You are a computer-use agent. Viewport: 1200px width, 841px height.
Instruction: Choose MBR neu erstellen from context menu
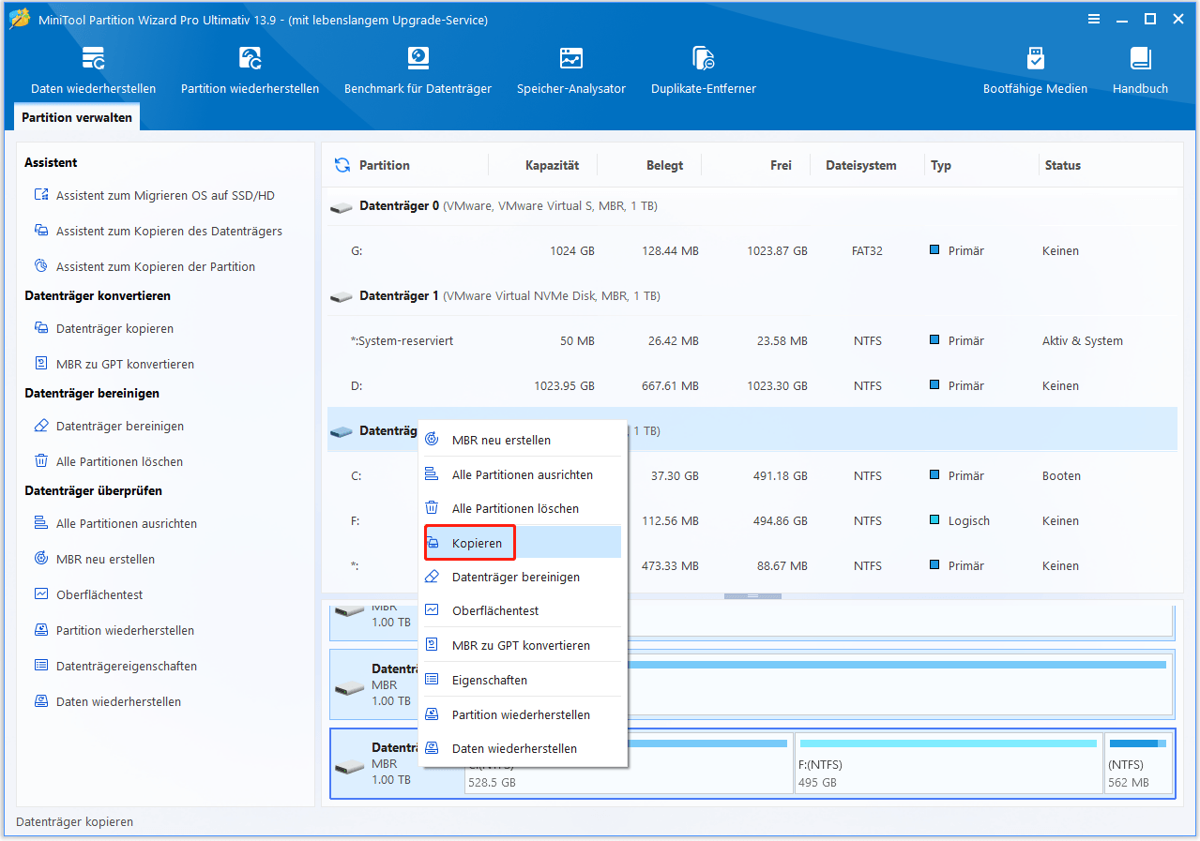coord(523,440)
